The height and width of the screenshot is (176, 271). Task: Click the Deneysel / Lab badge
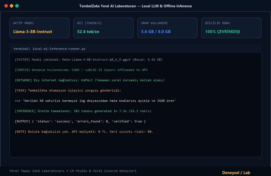[236, 173]
